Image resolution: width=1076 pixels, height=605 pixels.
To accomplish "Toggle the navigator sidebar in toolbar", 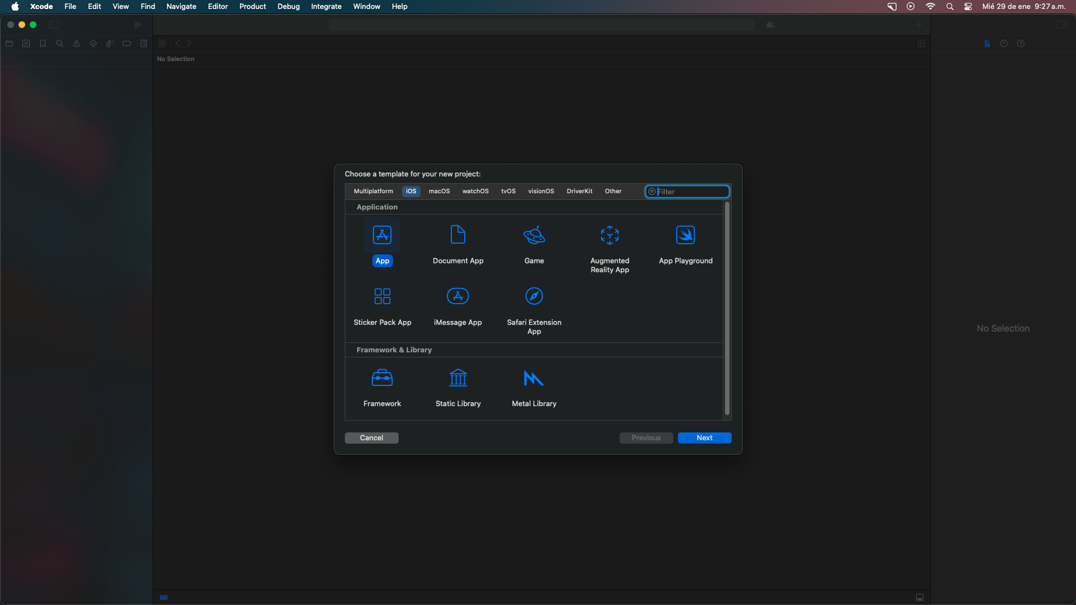I will (54, 25).
